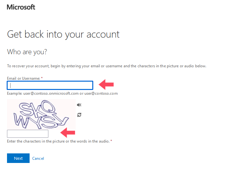Click the "Email or Username:" field label
Screen dimensions: 225x184
coord(24,78)
